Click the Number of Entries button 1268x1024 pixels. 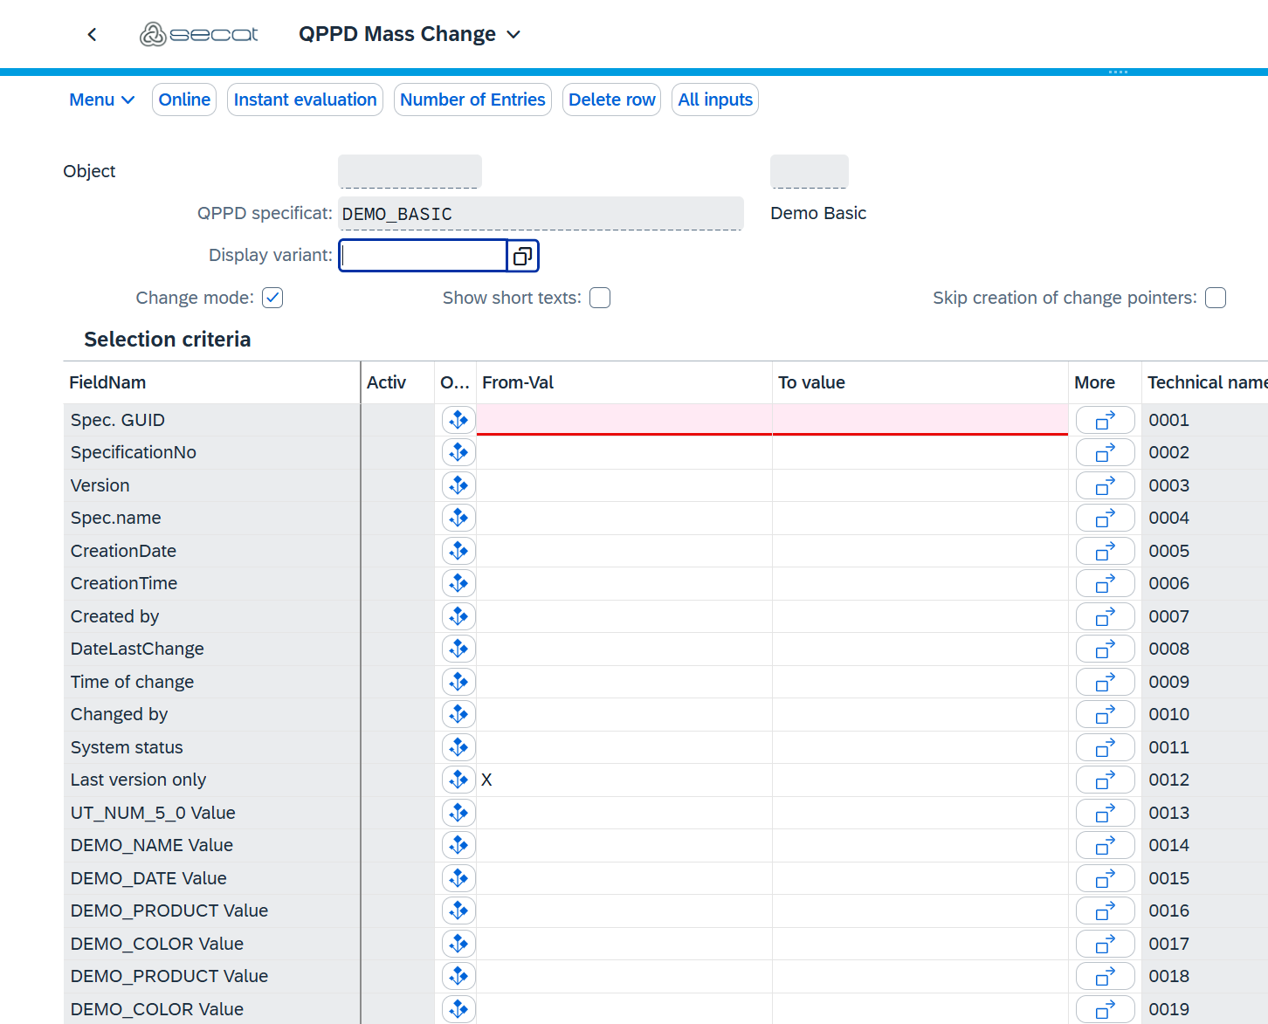[472, 100]
